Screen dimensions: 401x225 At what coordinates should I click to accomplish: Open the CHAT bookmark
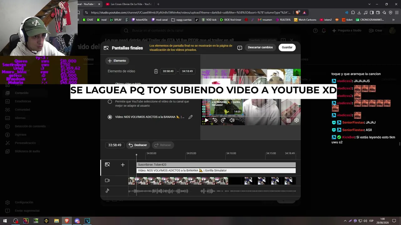coord(88,20)
